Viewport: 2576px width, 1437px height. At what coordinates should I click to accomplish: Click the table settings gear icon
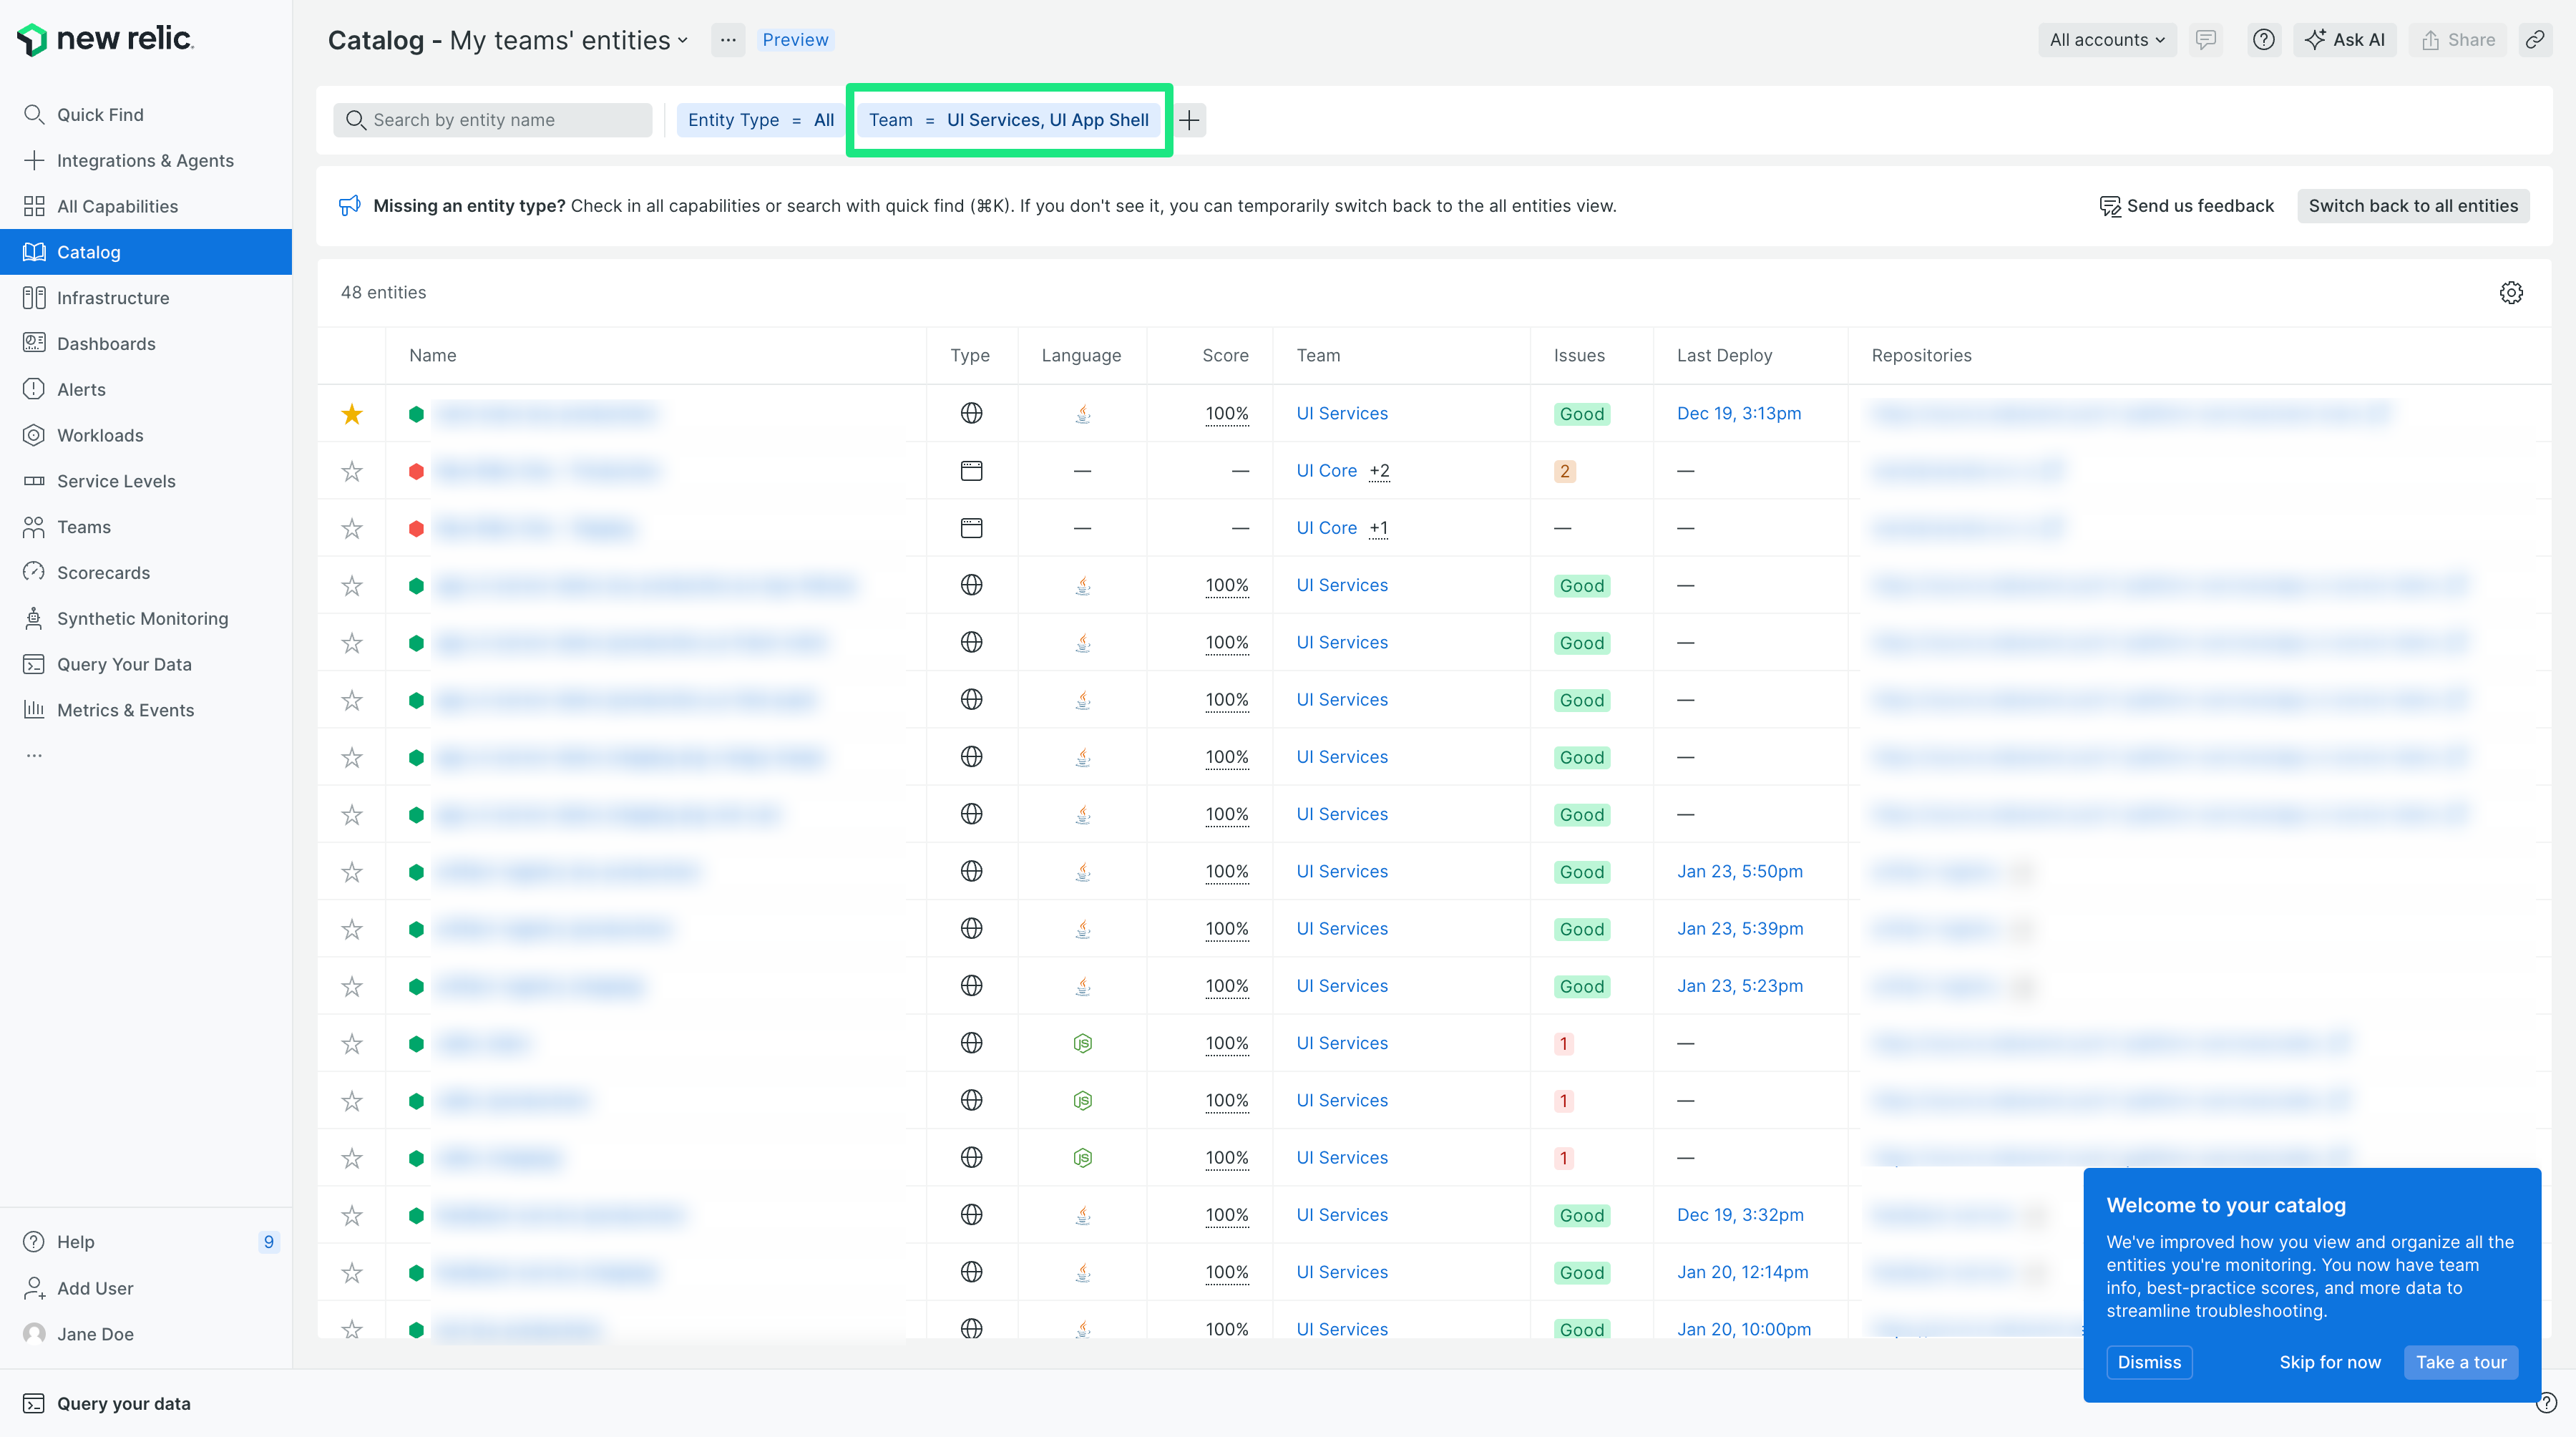click(x=2510, y=292)
